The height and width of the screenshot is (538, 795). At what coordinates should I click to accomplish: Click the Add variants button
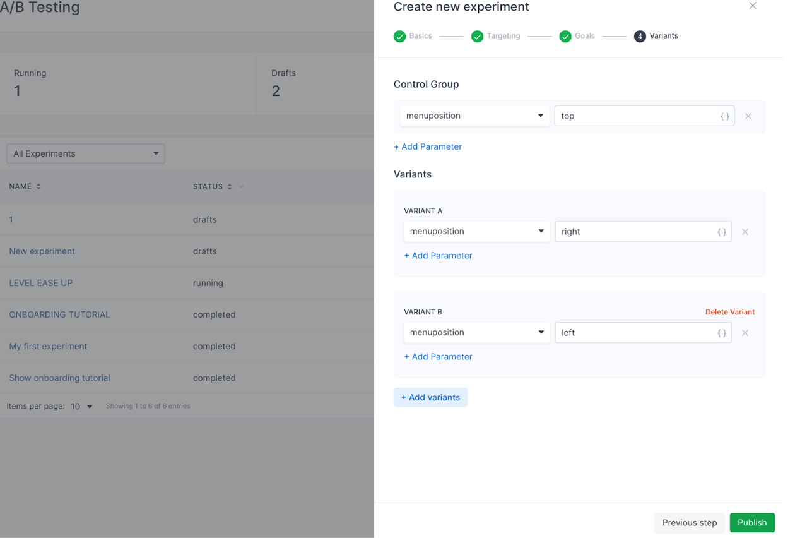[430, 397]
